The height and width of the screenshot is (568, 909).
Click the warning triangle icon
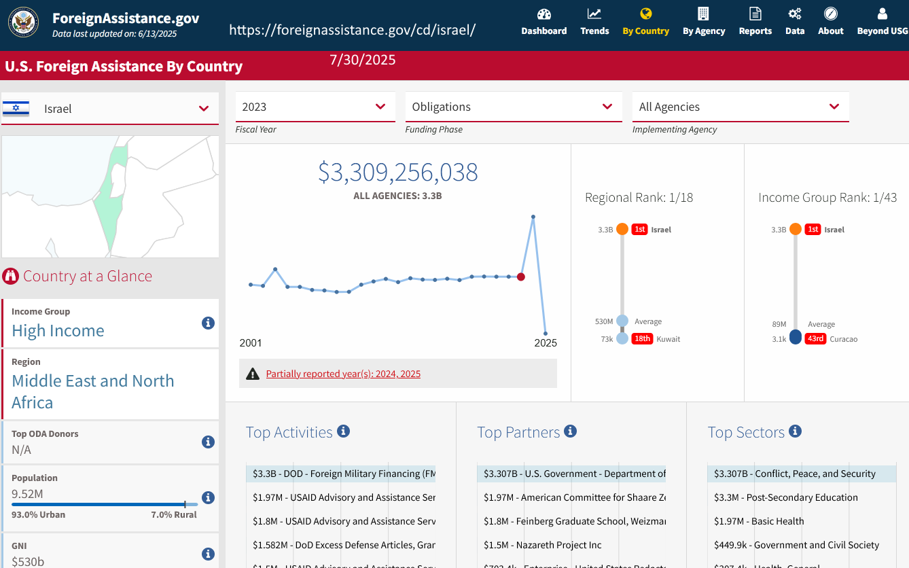[253, 374]
